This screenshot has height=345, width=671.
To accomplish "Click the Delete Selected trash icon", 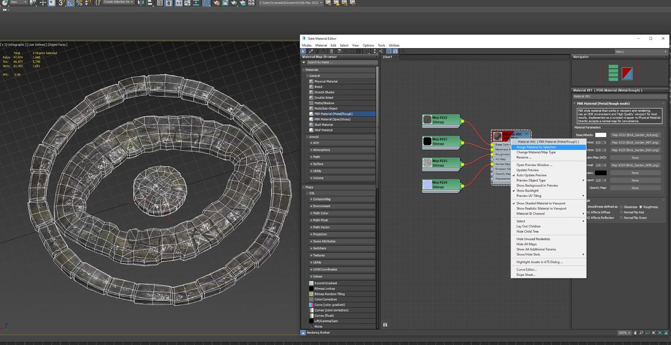I will tap(331, 51).
